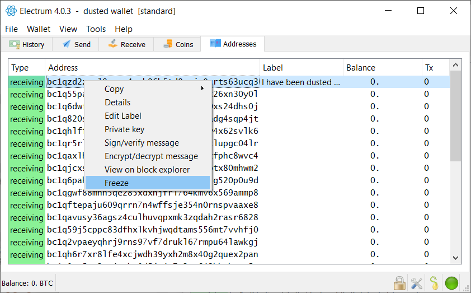Select the Addresses tab

(233, 44)
